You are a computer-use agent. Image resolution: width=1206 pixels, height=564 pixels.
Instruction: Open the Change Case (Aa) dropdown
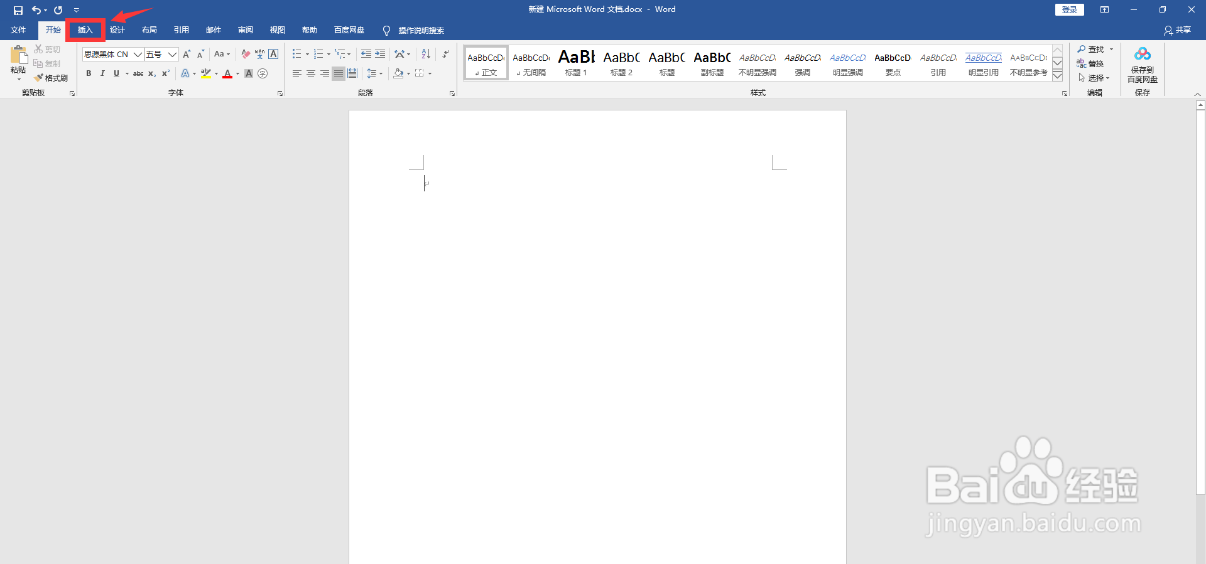click(x=222, y=54)
